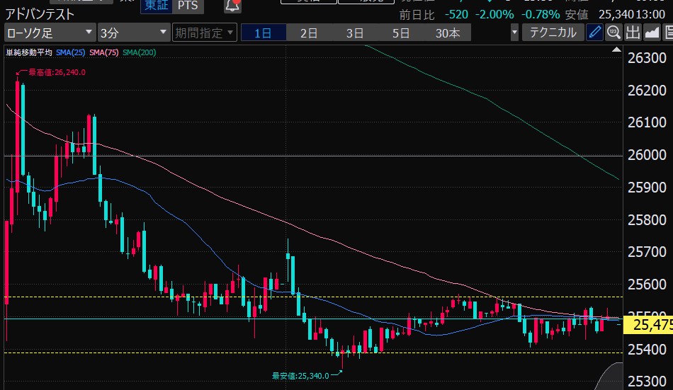673x390 pixels.
Task: Click the yellow 25,475 current price tag
Action: click(650, 325)
